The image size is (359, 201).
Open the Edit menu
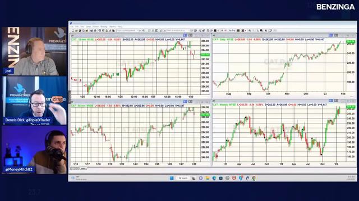77,27
